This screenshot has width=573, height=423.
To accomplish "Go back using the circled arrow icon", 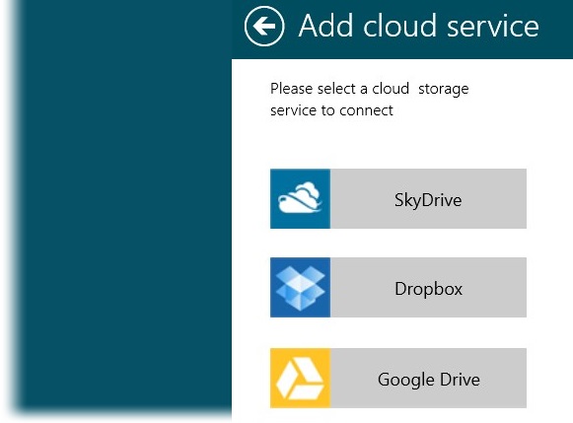I will [x=264, y=26].
